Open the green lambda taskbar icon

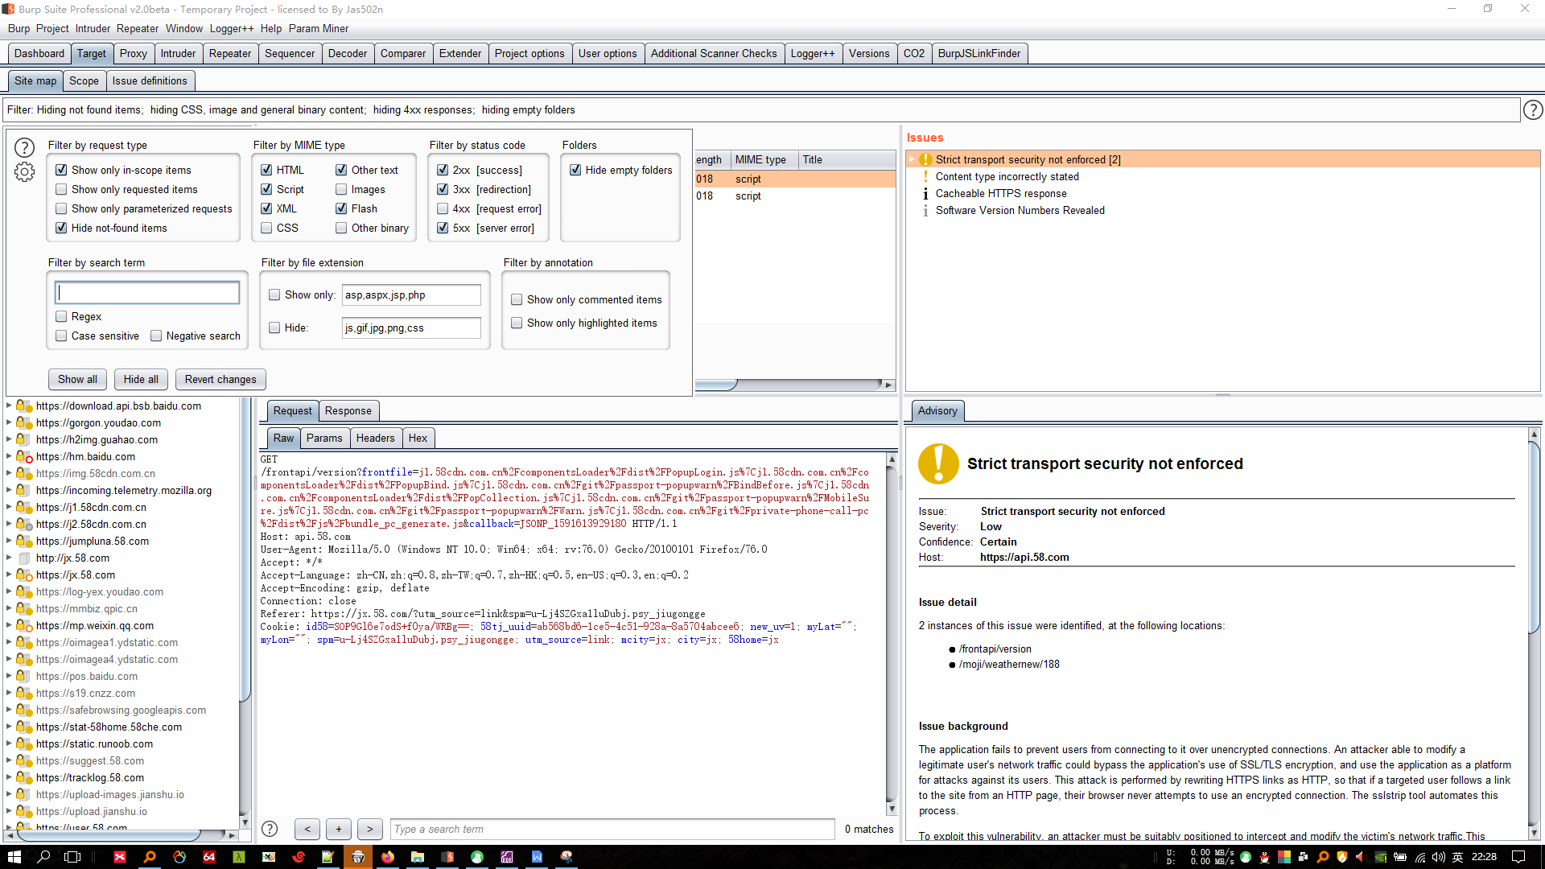[239, 857]
